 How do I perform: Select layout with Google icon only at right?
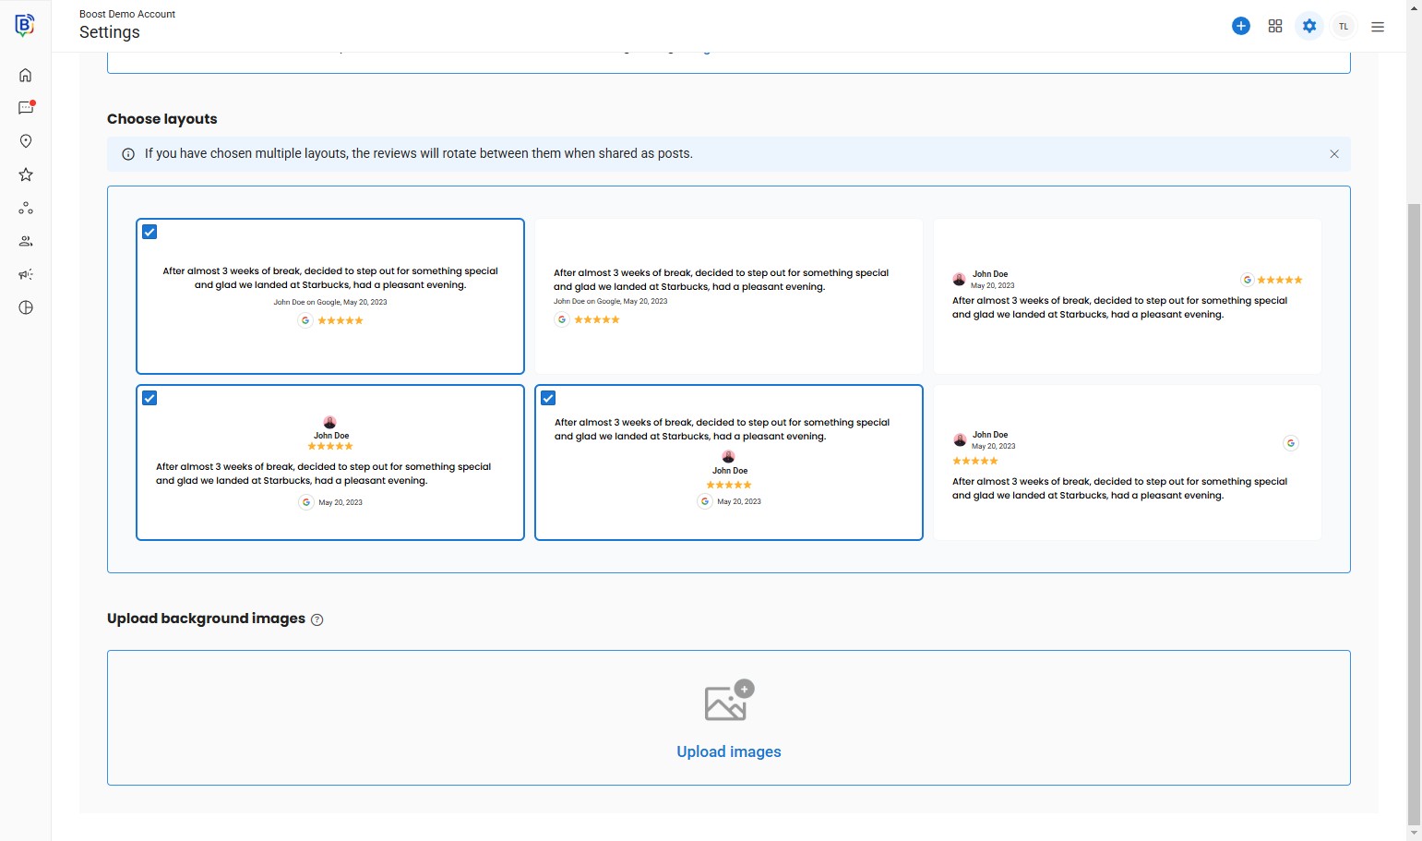[1127, 463]
